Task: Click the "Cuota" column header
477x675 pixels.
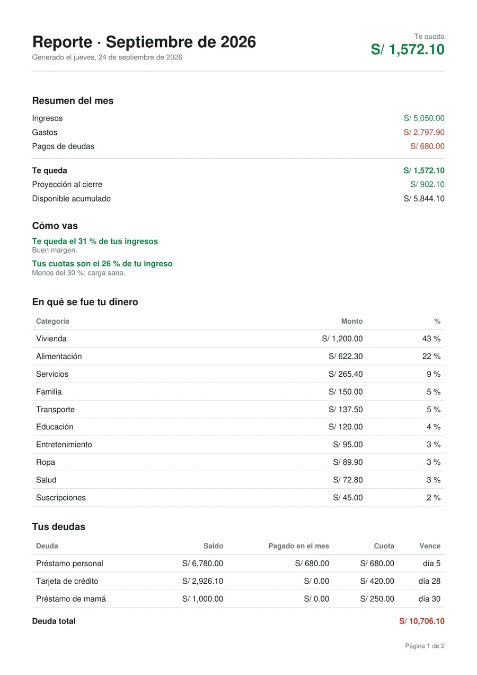Action: [x=384, y=546]
